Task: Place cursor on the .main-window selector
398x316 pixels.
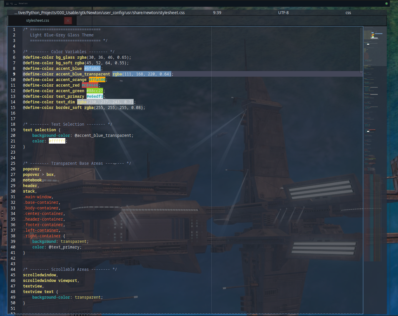Action: point(38,197)
